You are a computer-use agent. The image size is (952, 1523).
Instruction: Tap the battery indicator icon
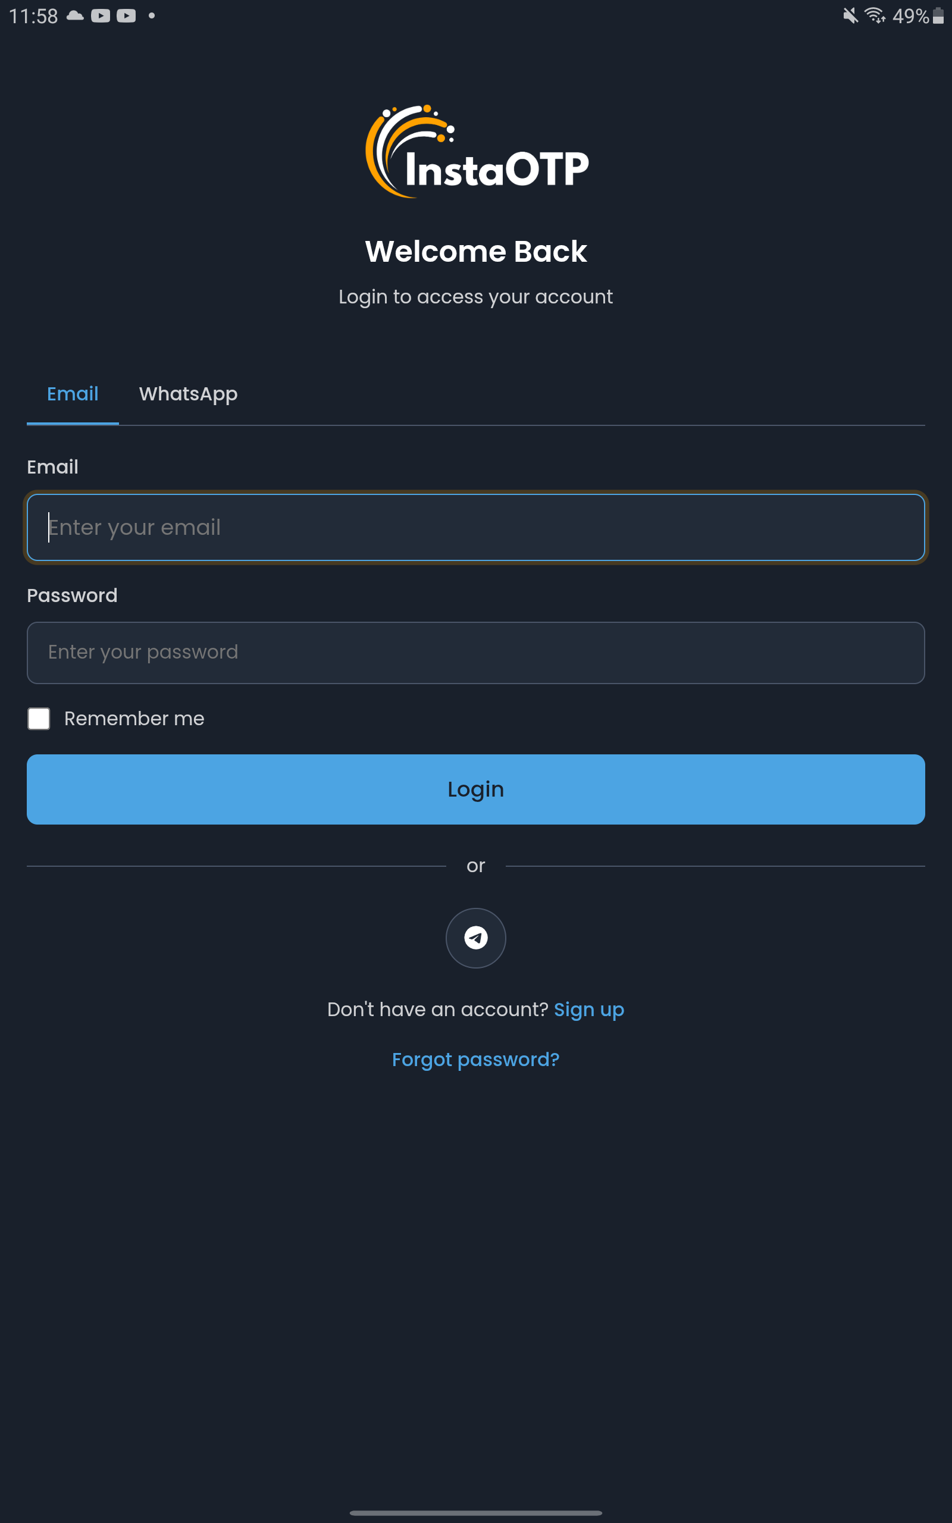(x=938, y=15)
